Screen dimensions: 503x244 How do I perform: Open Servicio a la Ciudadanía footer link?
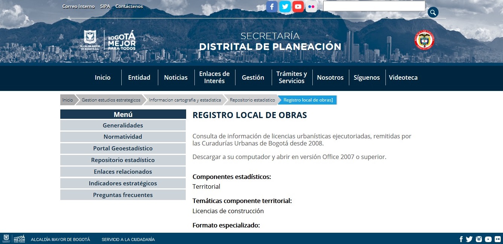[128, 239]
